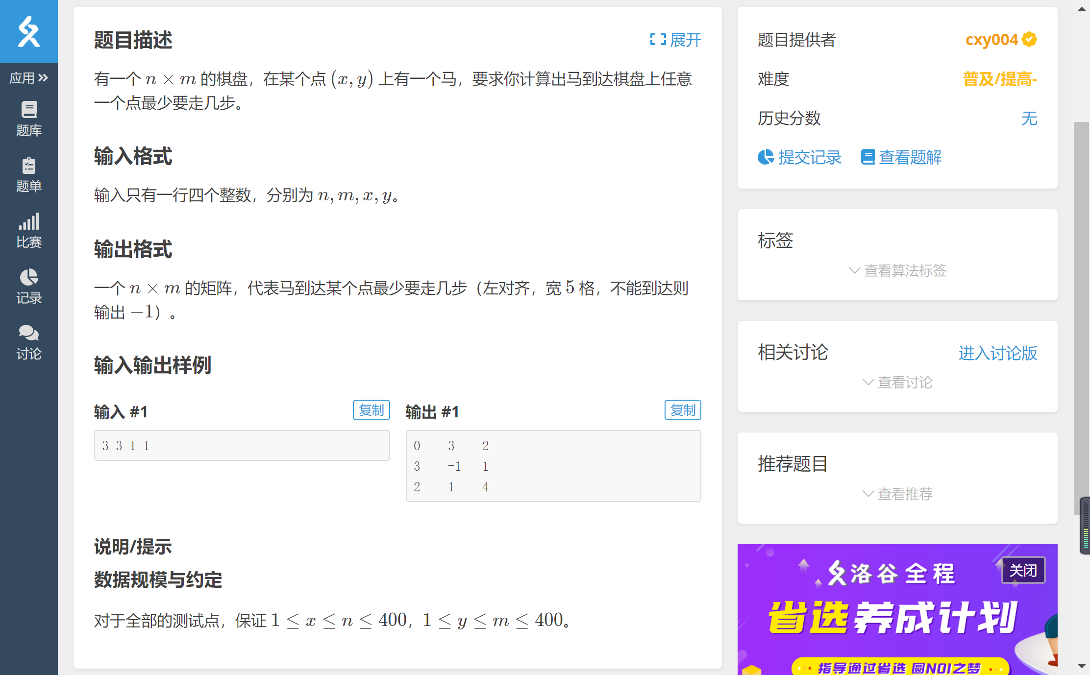Screen dimensions: 1090x675
Task: Copy input sample #1 with 复制 button
Action: (x=371, y=410)
